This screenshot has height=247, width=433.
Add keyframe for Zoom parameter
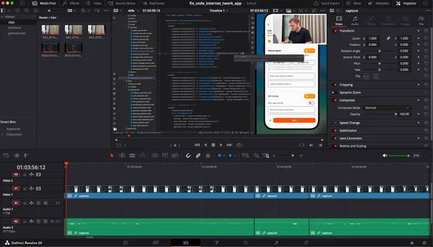[x=418, y=38]
